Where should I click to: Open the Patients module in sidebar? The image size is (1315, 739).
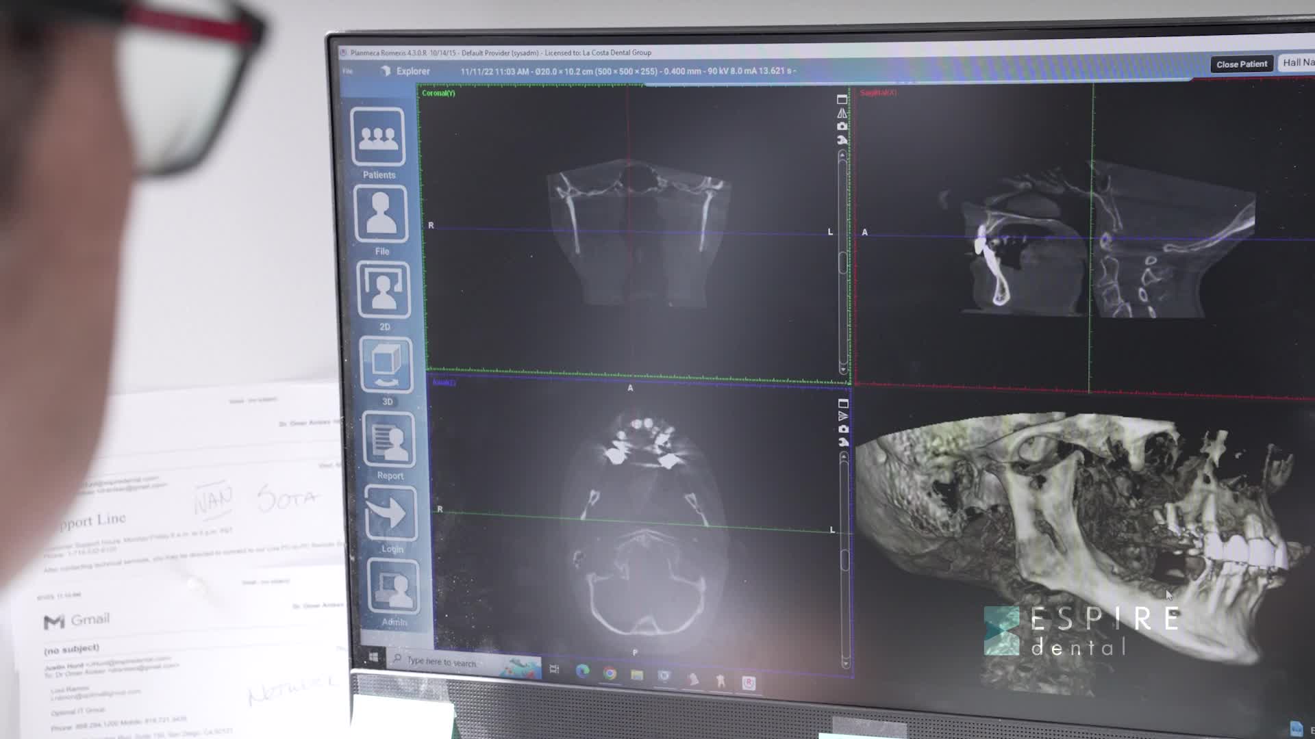point(378,137)
